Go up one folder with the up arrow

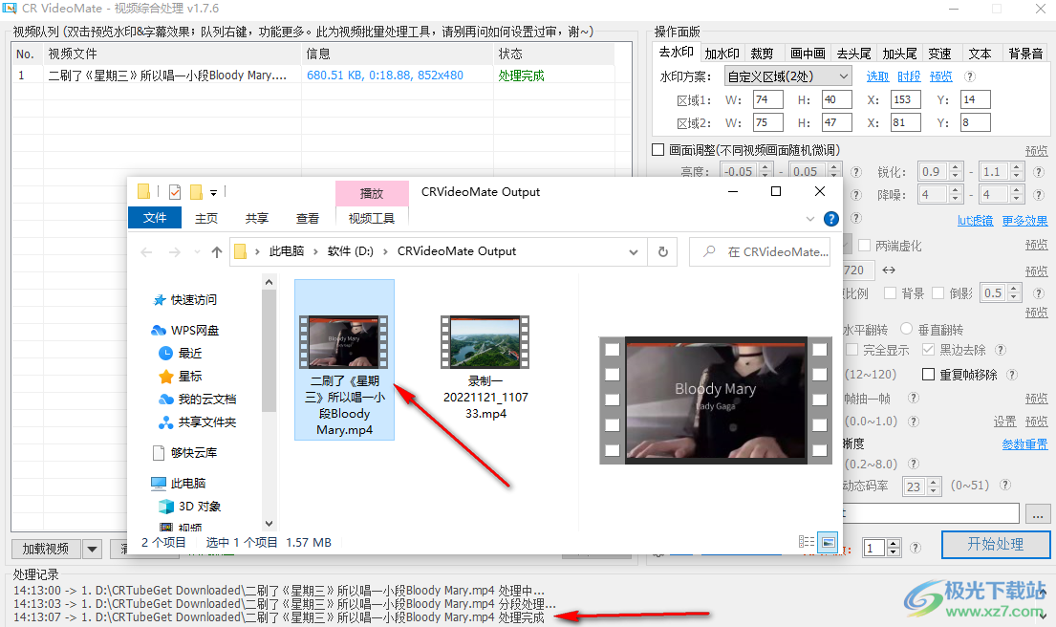(x=216, y=252)
